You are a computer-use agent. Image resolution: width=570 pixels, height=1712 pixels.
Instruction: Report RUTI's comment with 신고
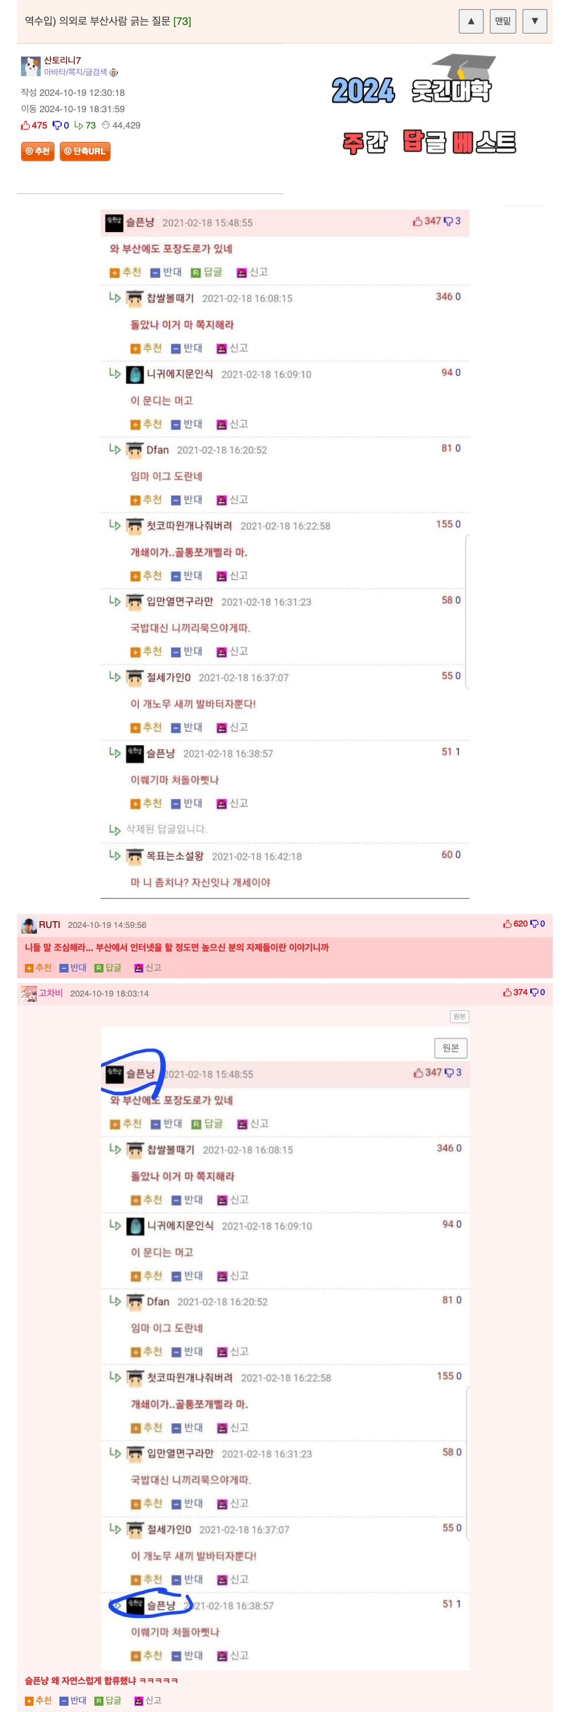coord(148,968)
